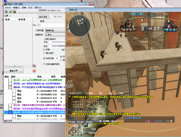Click the chat scroll down arrow icon
This screenshot has height=137, width=181.
(x=70, y=114)
